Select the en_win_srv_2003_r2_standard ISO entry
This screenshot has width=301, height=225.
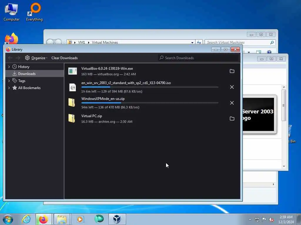(152, 87)
